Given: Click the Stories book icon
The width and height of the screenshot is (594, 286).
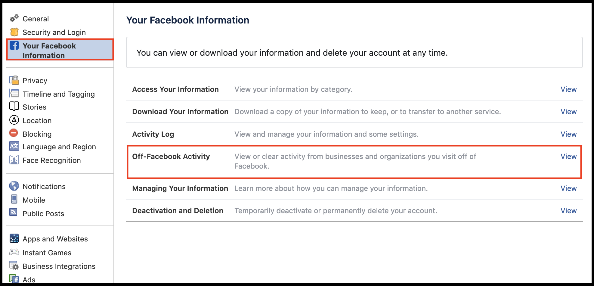Looking at the screenshot, I should point(14,107).
